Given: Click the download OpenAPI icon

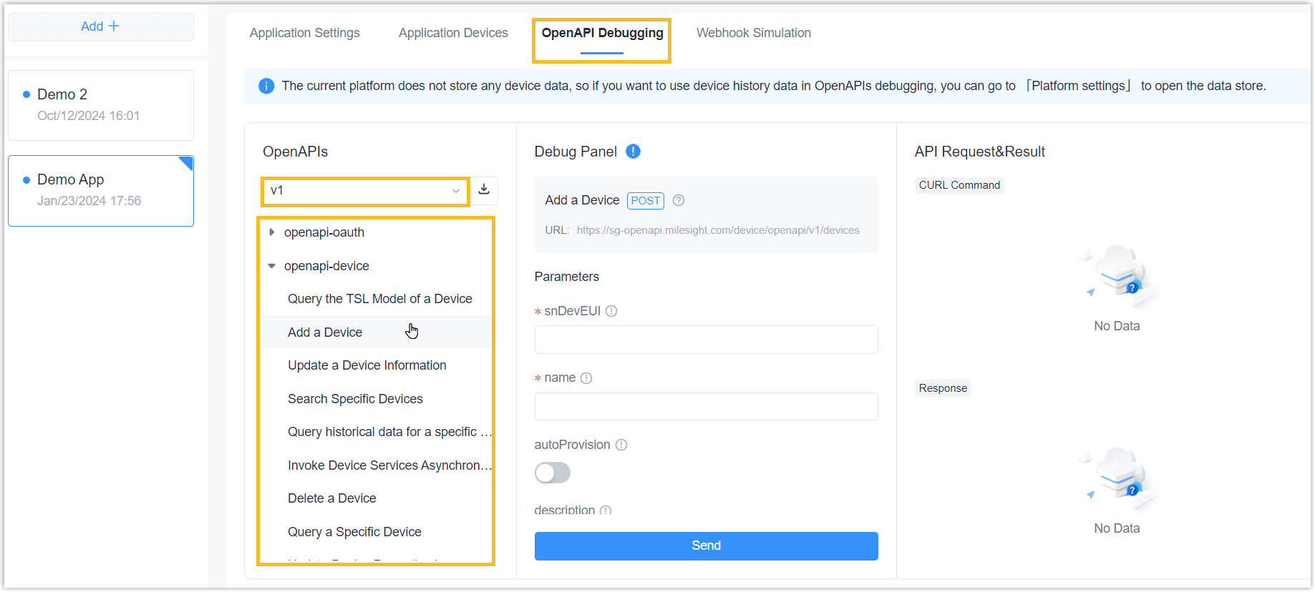Looking at the screenshot, I should coord(484,190).
